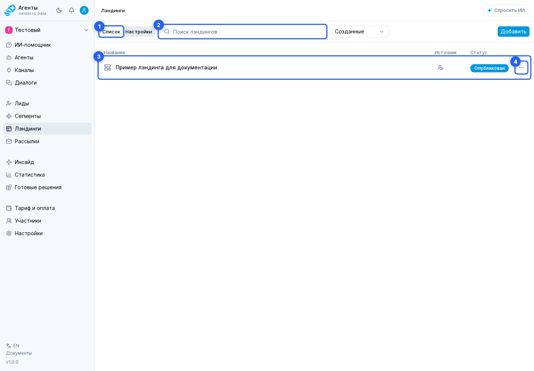
Task: Open Каналы in sidebar
Action: click(47, 70)
